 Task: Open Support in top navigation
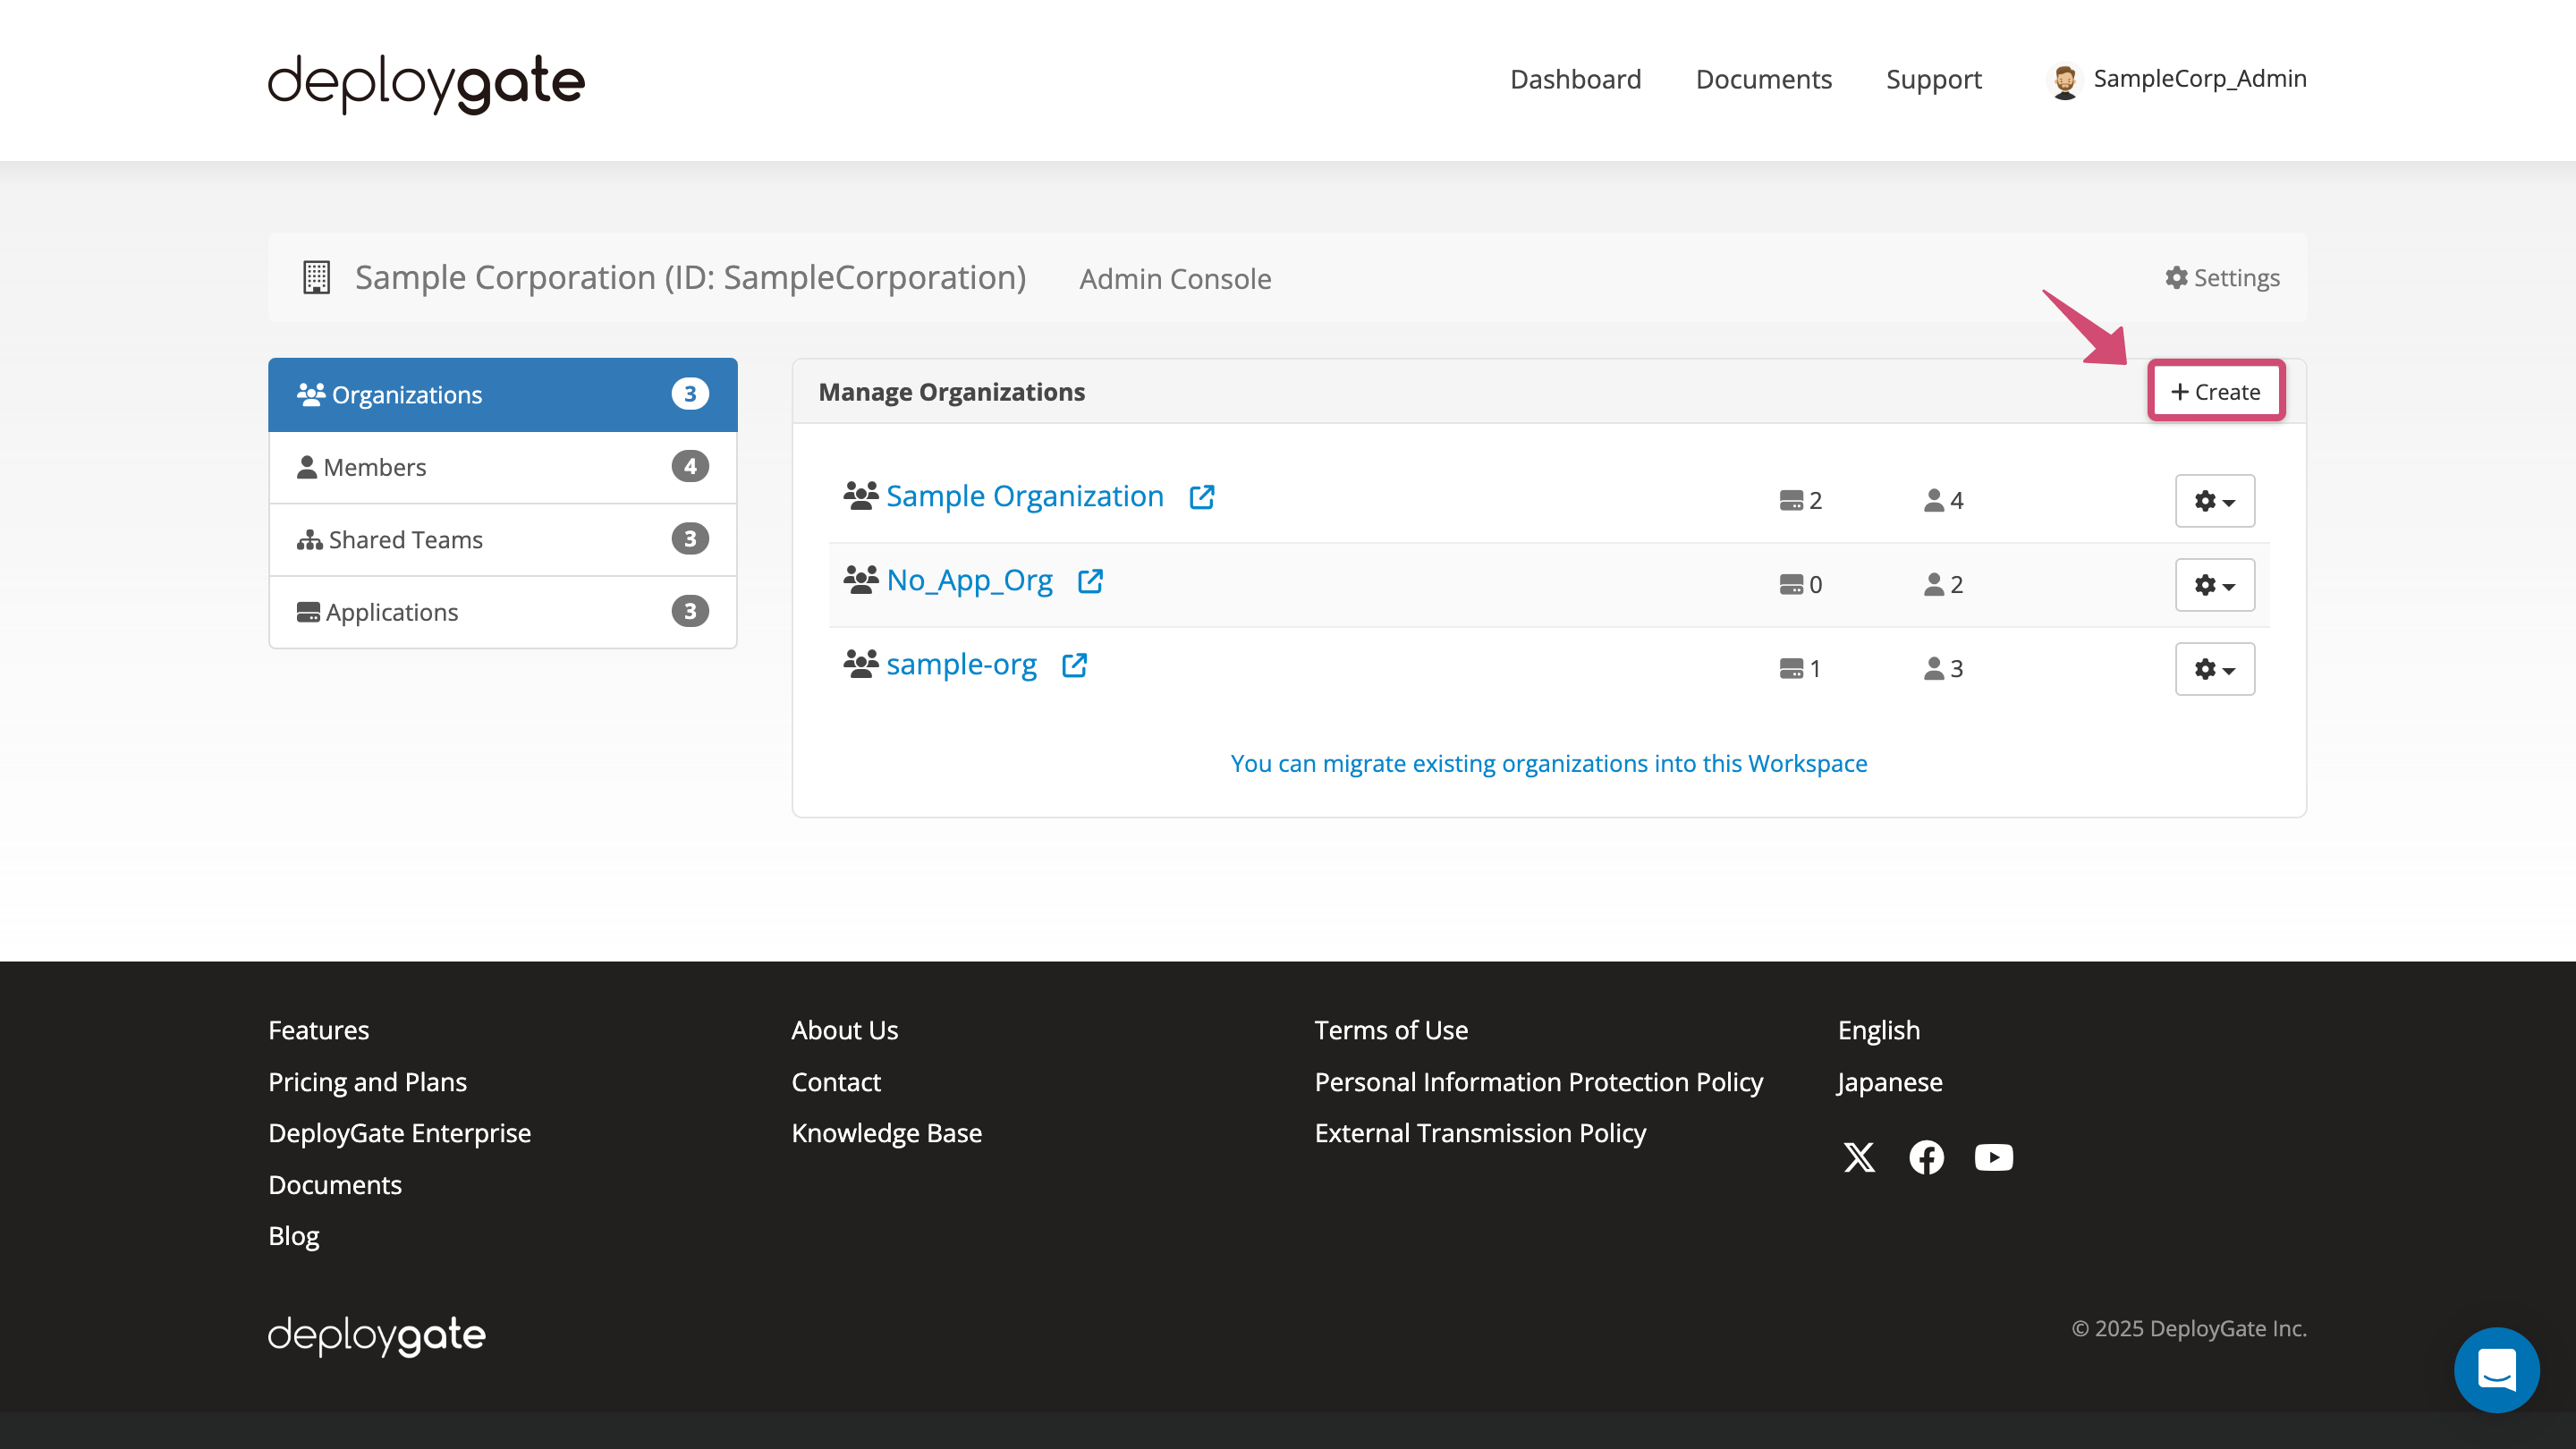click(x=1933, y=79)
